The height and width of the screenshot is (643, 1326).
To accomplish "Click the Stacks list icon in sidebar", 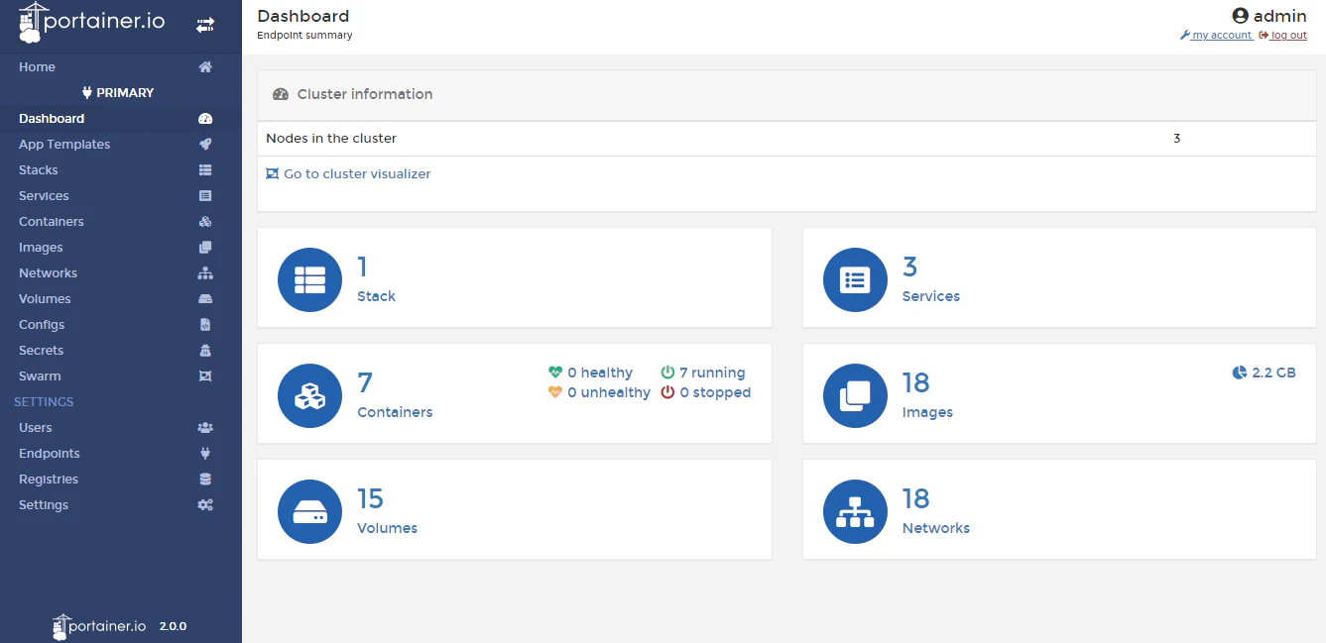I will pyautogui.click(x=205, y=170).
